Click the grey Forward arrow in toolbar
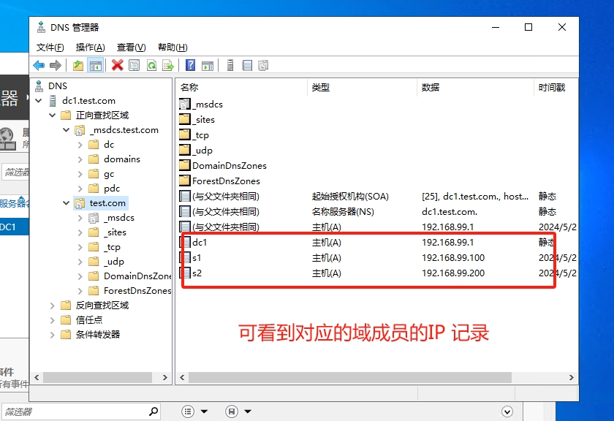The image size is (614, 421). 56,65
